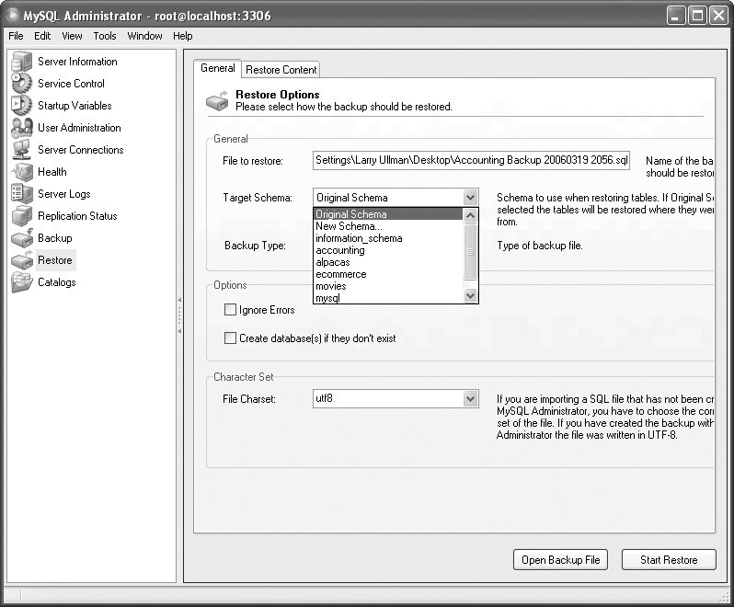Image resolution: width=734 pixels, height=607 pixels.
Task: Click the User Administration people icon
Action: pyautogui.click(x=21, y=127)
